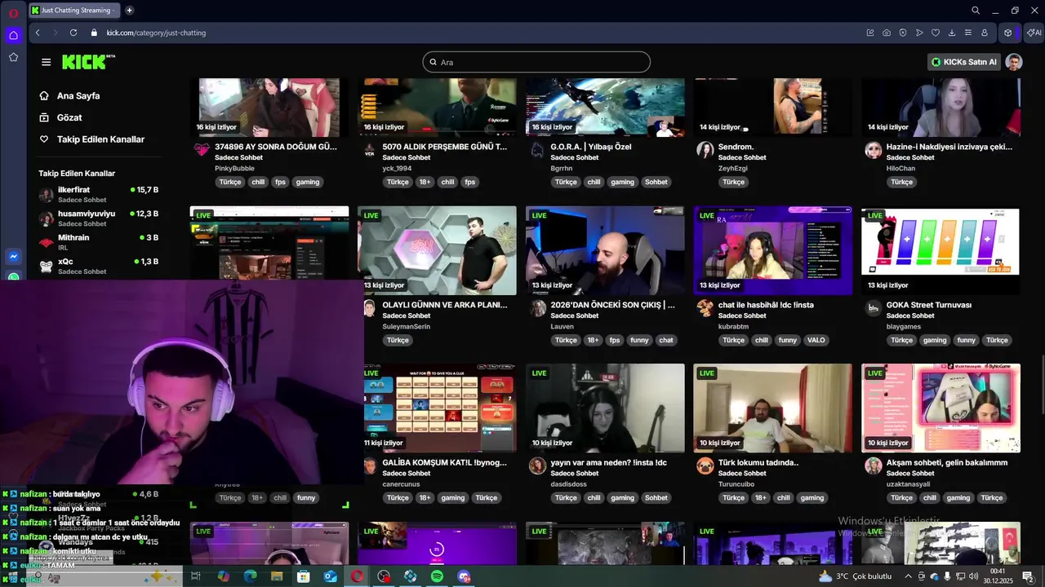This screenshot has height=587, width=1045.
Task: Open Spotify from the taskbar
Action: [437, 576]
